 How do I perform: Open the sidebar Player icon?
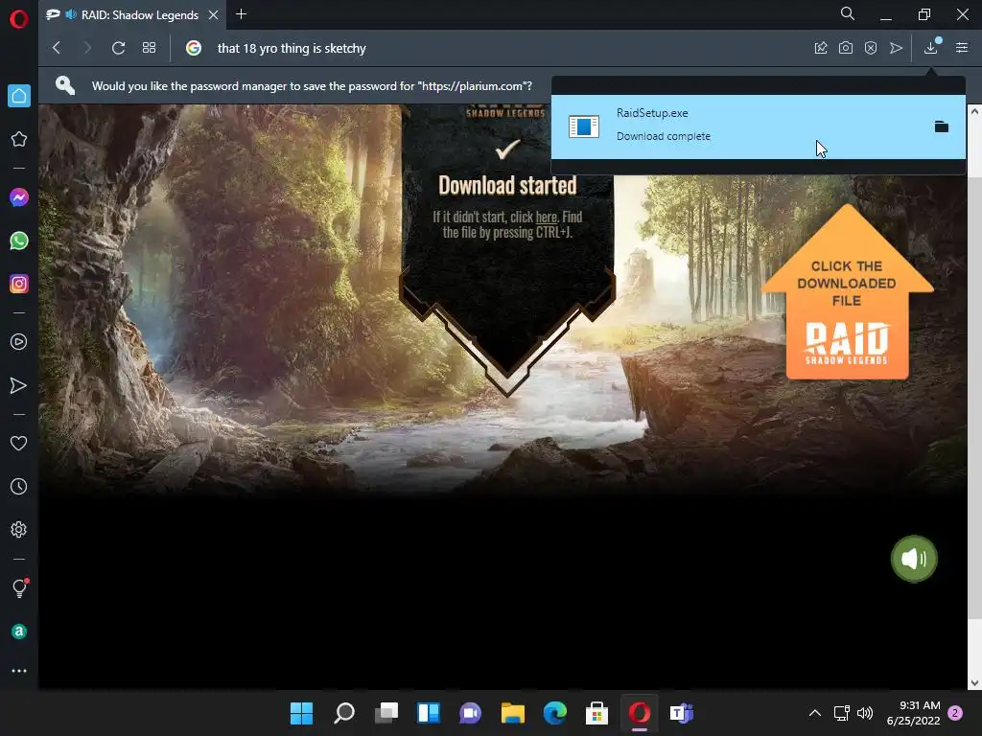[19, 342]
